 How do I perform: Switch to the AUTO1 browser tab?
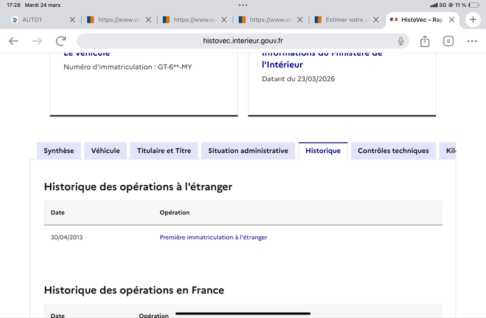point(36,20)
